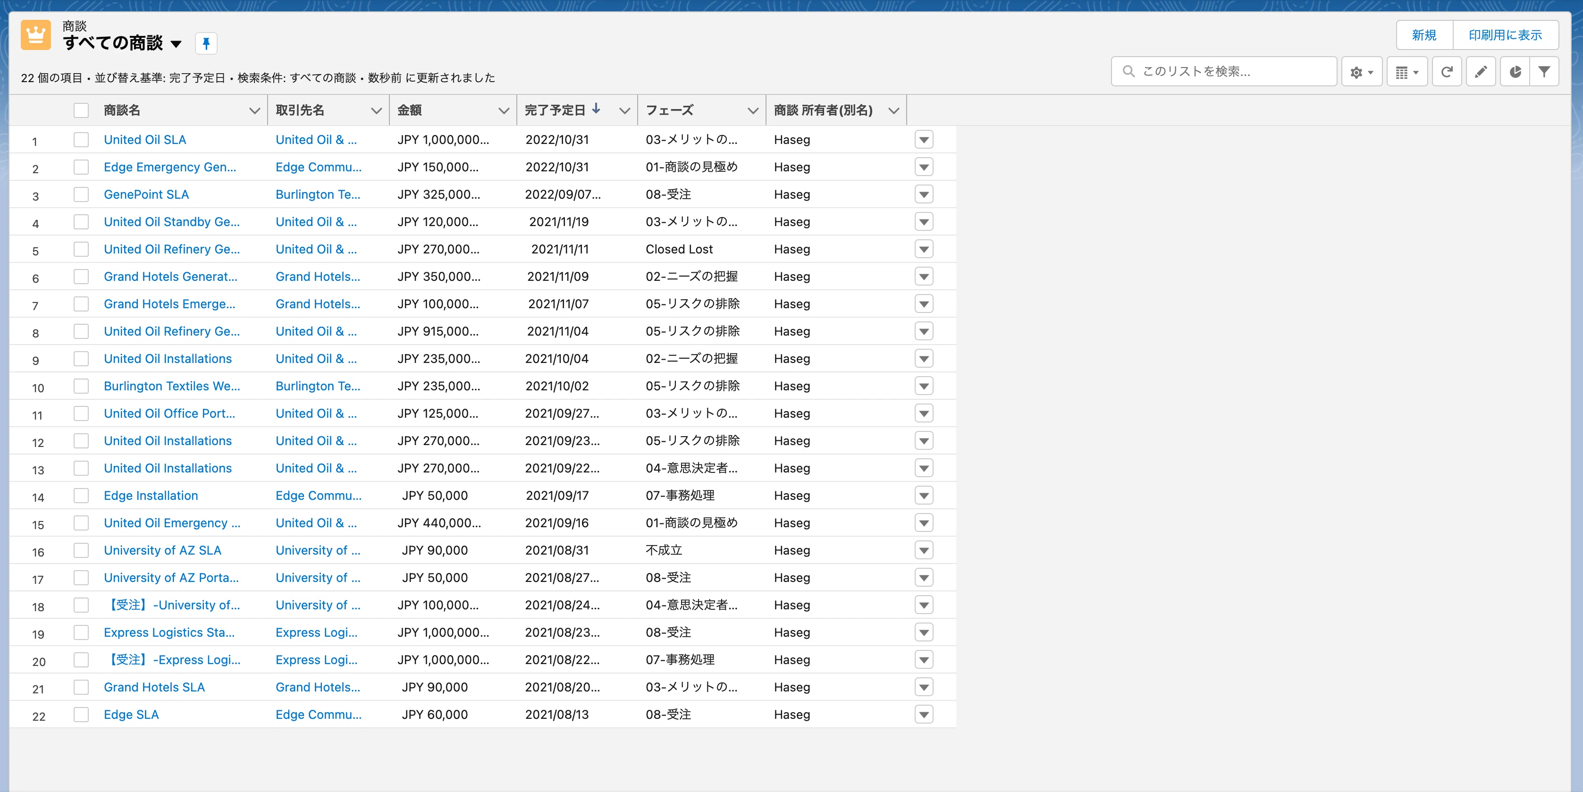The height and width of the screenshot is (792, 1583).
Task: Focus the このリストを検索 search field
Action: (x=1223, y=71)
